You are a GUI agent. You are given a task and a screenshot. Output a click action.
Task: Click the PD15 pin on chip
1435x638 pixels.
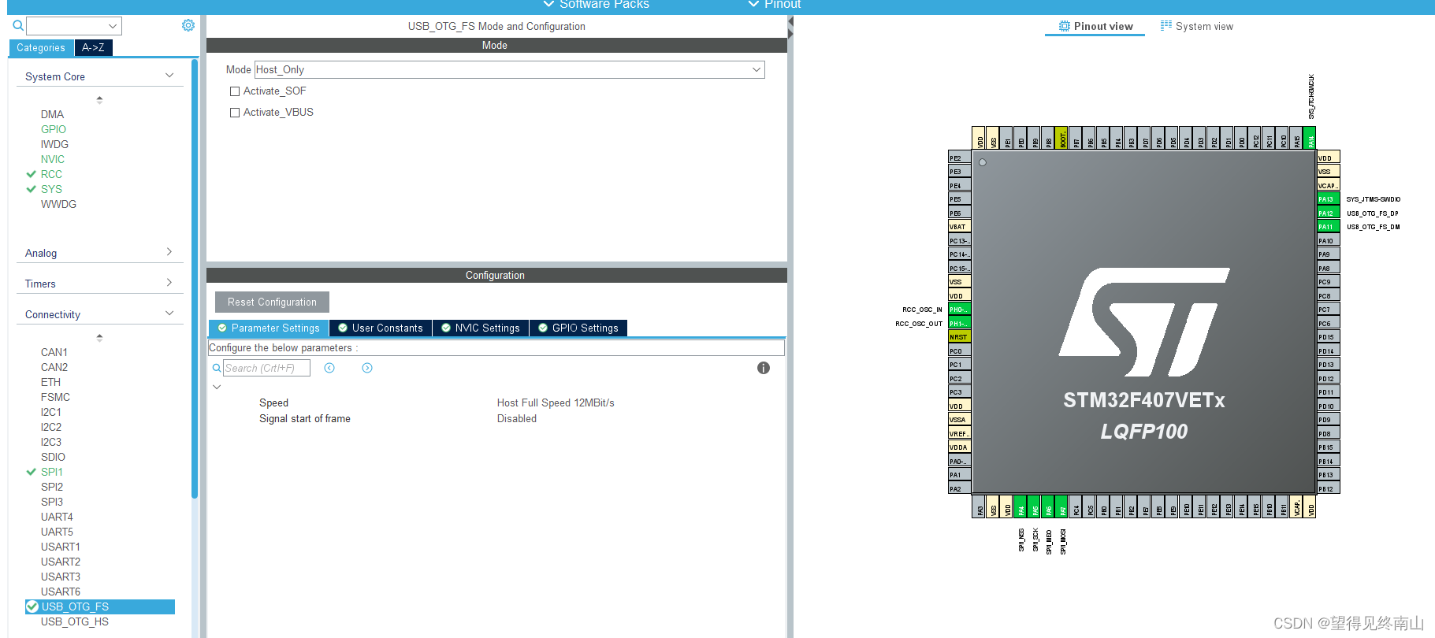pyautogui.click(x=1329, y=337)
